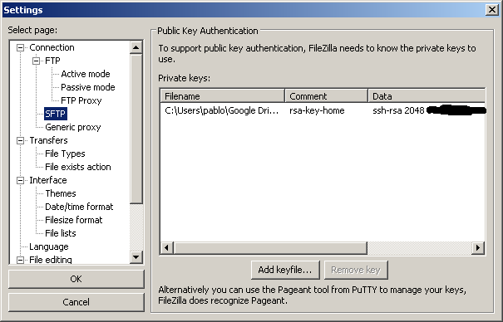Click Add keyfile... button
The height and width of the screenshot is (322, 503).
point(285,270)
